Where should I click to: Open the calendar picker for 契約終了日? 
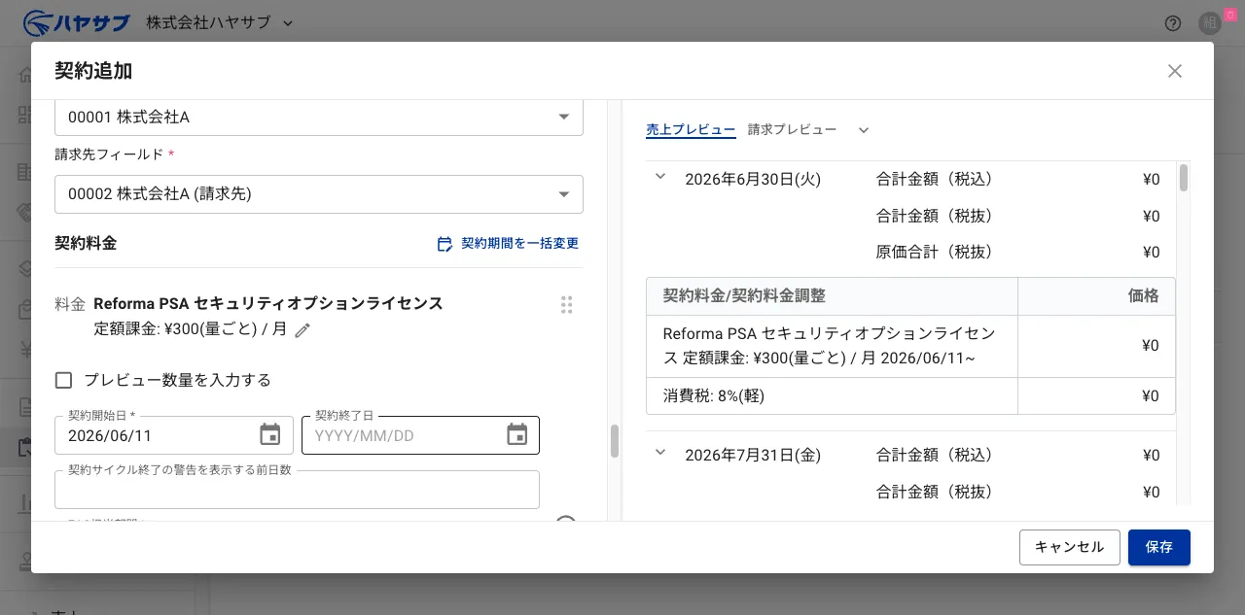[x=517, y=435]
